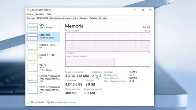Open the Servicios tab
196x110 pixels.
click(x=103, y=18)
